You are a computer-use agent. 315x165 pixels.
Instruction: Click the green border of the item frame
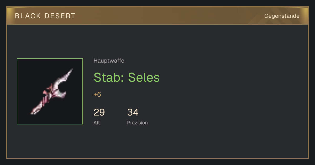pyautogui.click(x=50, y=59)
